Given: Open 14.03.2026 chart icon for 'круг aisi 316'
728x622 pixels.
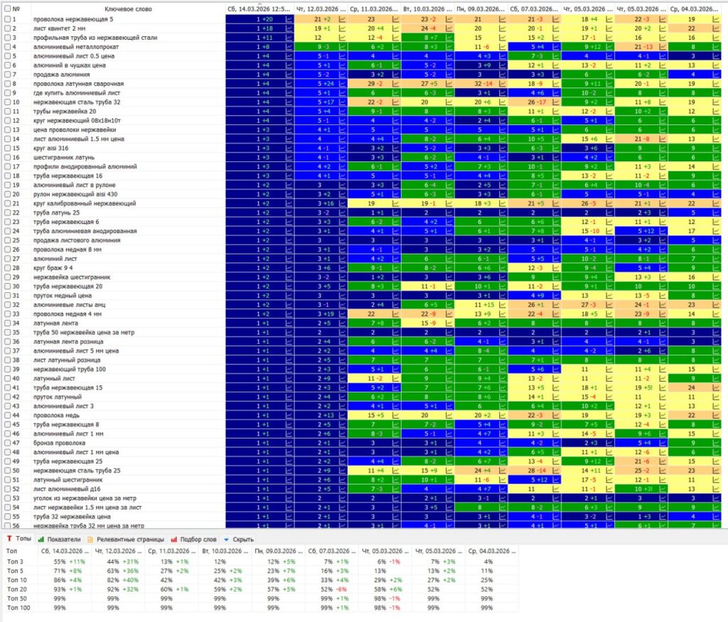Looking at the screenshot, I should pos(289,149).
